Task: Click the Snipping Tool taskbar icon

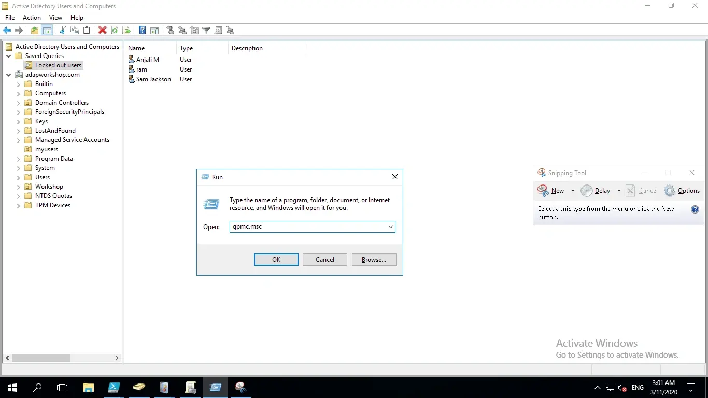Action: coord(240,387)
